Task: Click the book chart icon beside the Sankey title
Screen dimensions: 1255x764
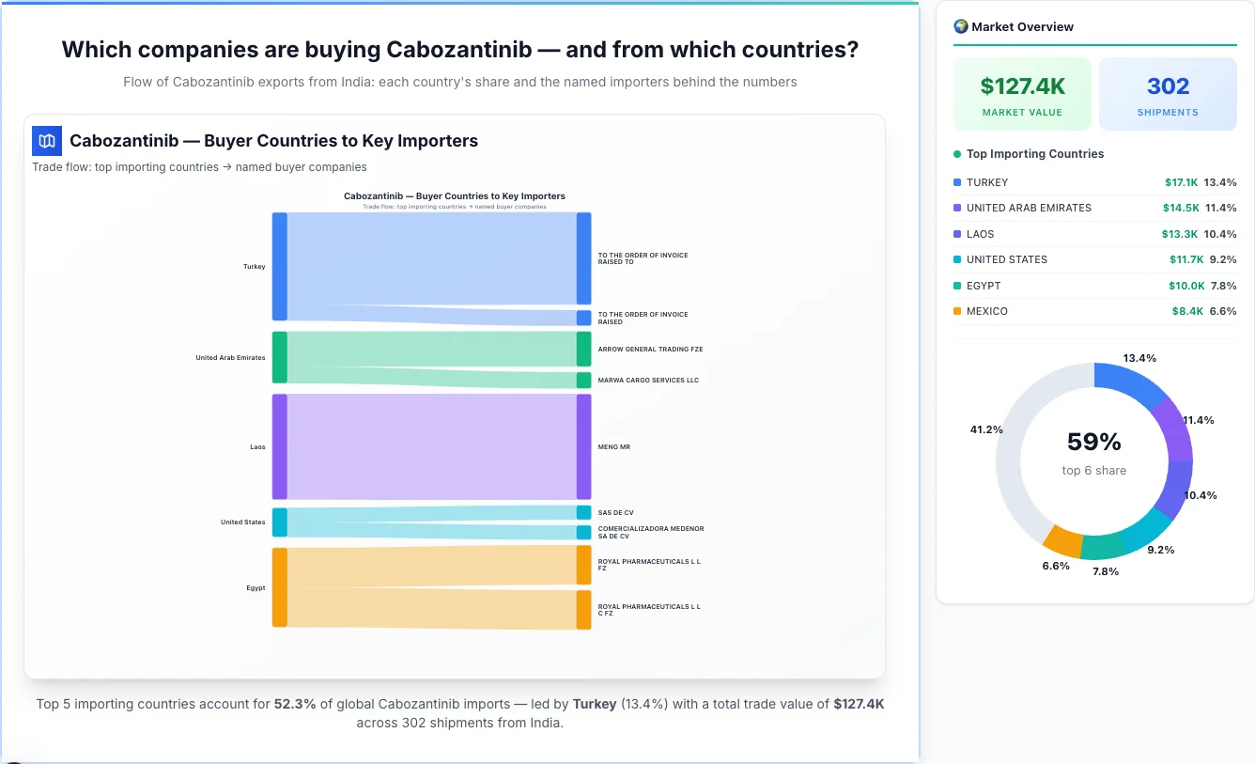Action: (46, 140)
